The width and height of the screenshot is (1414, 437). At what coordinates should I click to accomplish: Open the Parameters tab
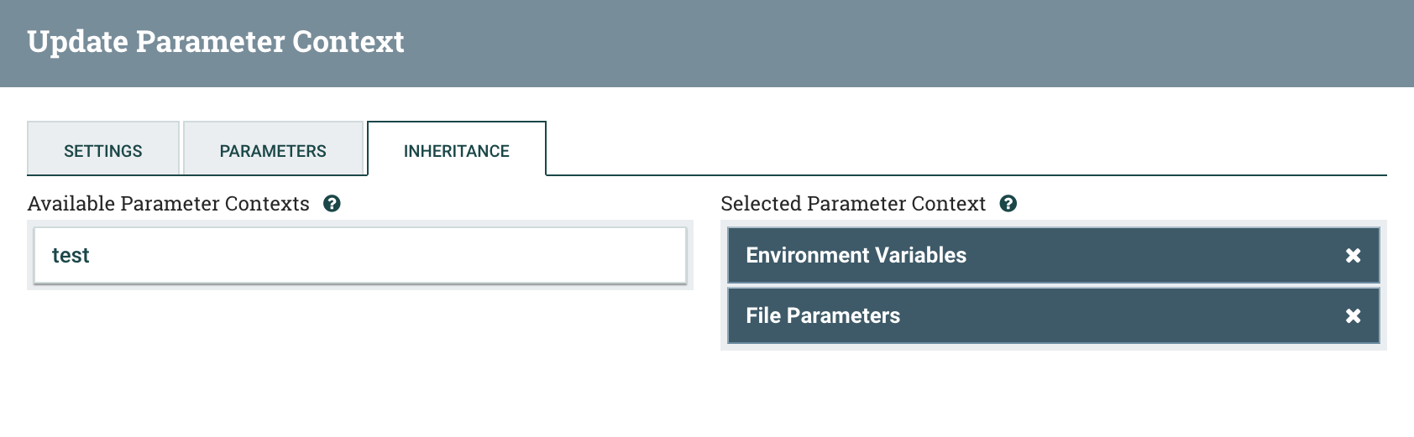point(273,151)
